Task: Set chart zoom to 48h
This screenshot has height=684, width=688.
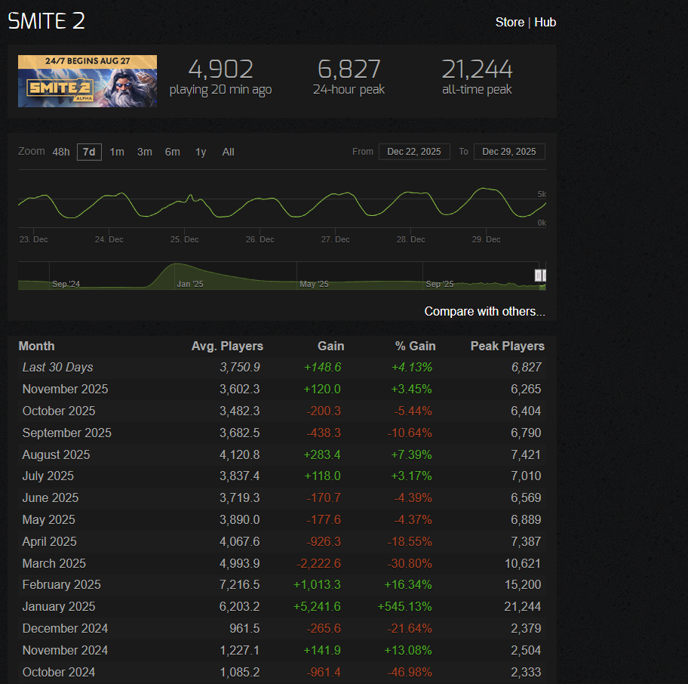Action: point(61,152)
